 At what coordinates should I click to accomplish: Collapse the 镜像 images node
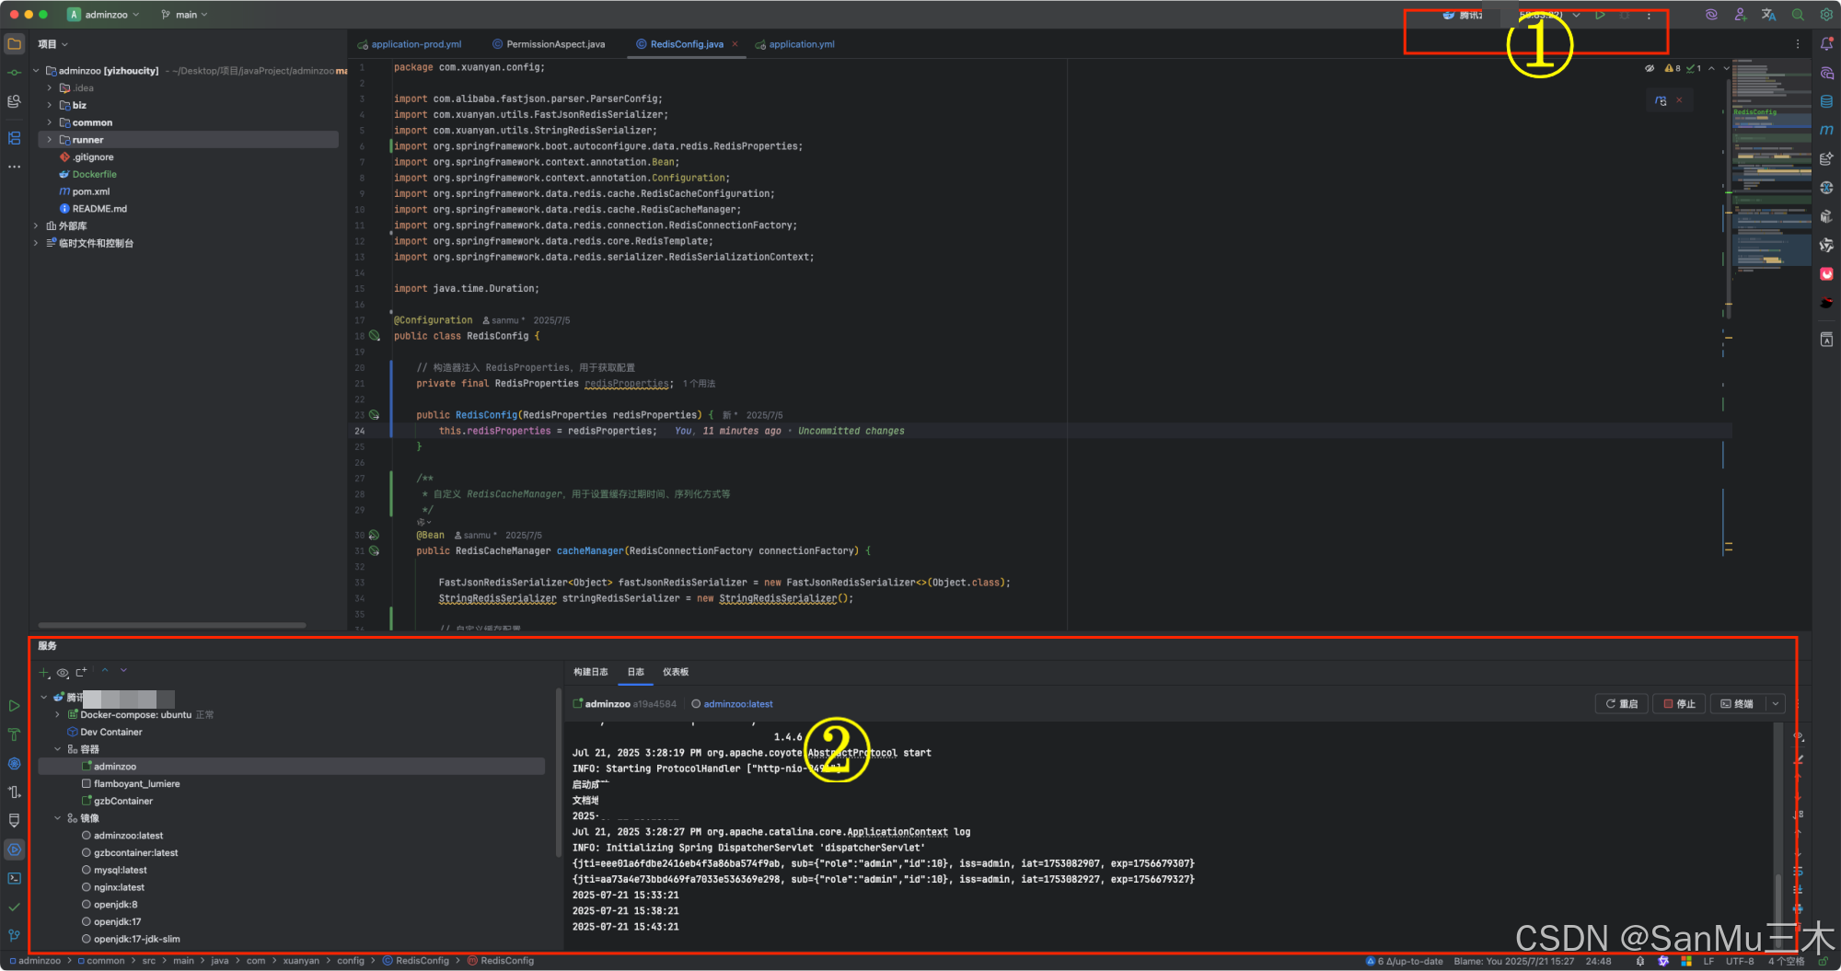pyautogui.click(x=57, y=818)
